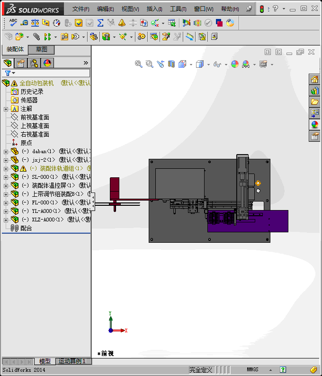This screenshot has width=322, height=376.
Task: Select the 右视基准面 plane
Action: 35,134
